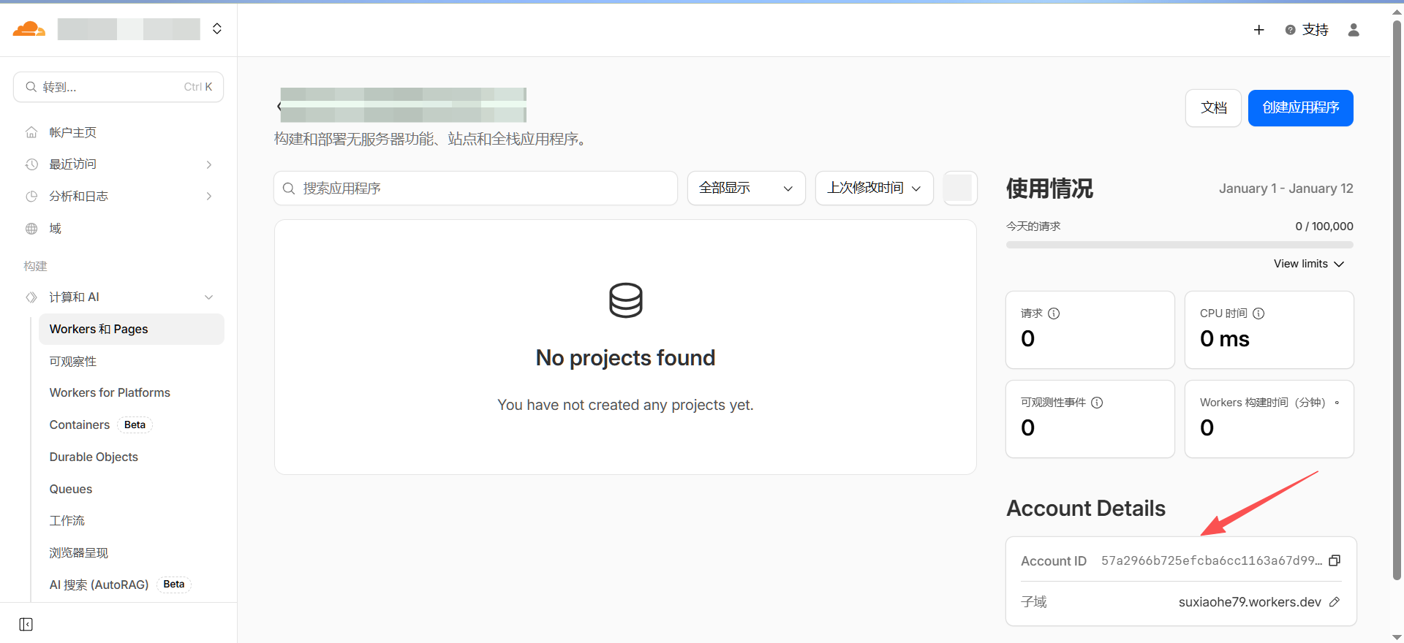Screen dimensions: 1404x643
Task: Collapse the 计算和 AI sidebar section
Action: [x=208, y=297]
